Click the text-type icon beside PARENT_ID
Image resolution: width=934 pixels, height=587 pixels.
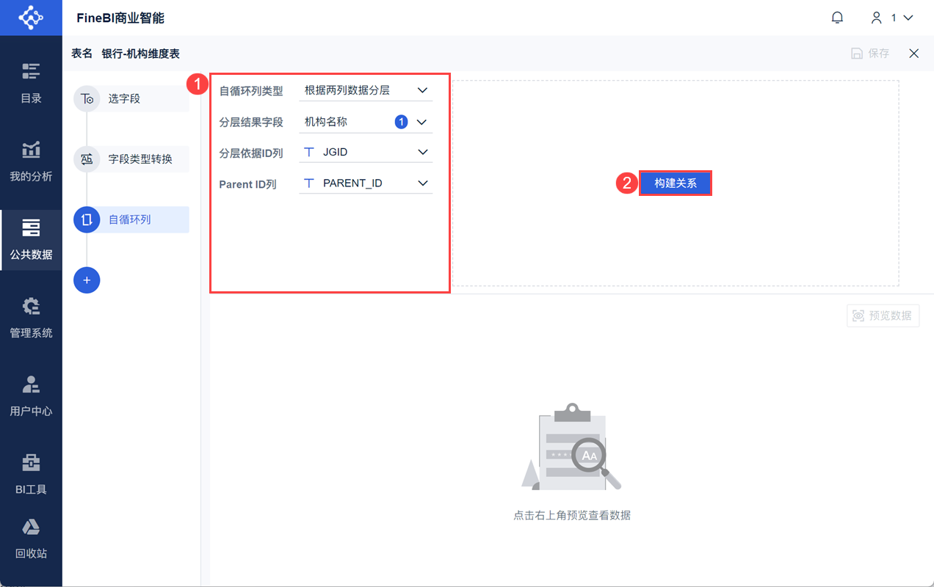(309, 183)
